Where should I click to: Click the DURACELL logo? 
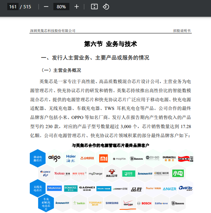169,159
